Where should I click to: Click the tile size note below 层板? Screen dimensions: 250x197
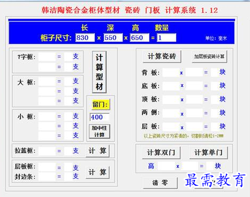184,136
